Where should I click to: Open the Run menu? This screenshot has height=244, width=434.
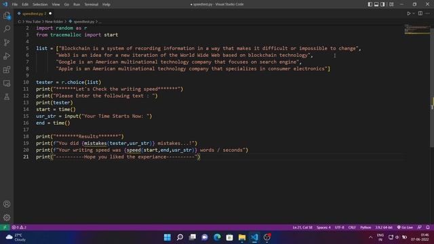77,5
